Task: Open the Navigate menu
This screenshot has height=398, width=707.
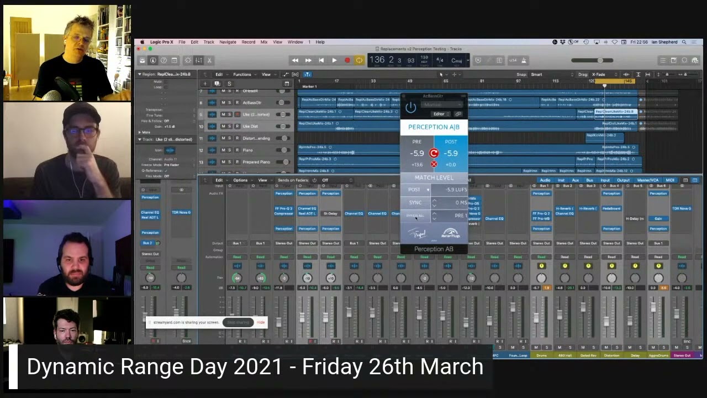Action: coord(228,42)
